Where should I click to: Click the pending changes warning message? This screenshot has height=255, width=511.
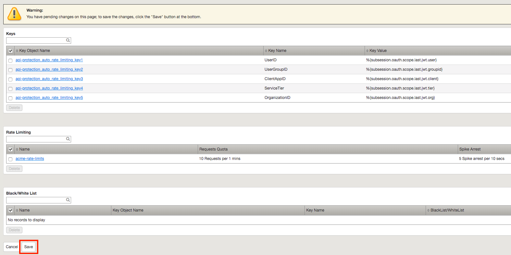114,17
